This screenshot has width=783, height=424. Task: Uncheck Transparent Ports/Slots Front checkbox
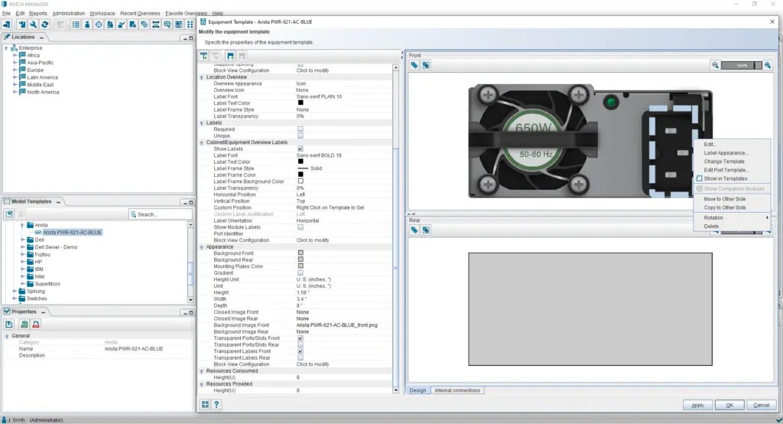[301, 338]
